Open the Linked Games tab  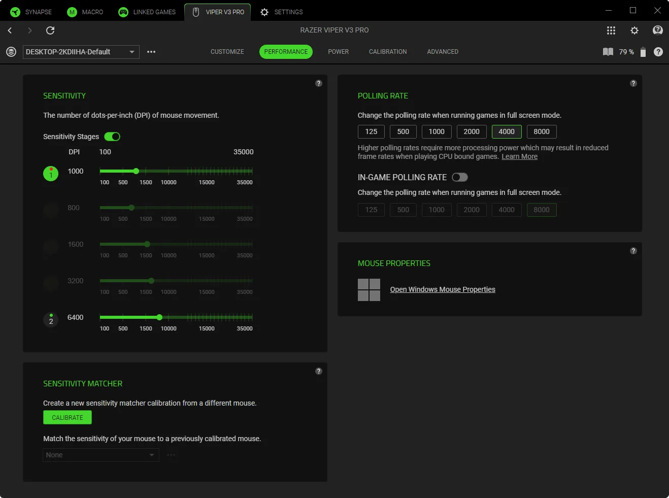147,12
